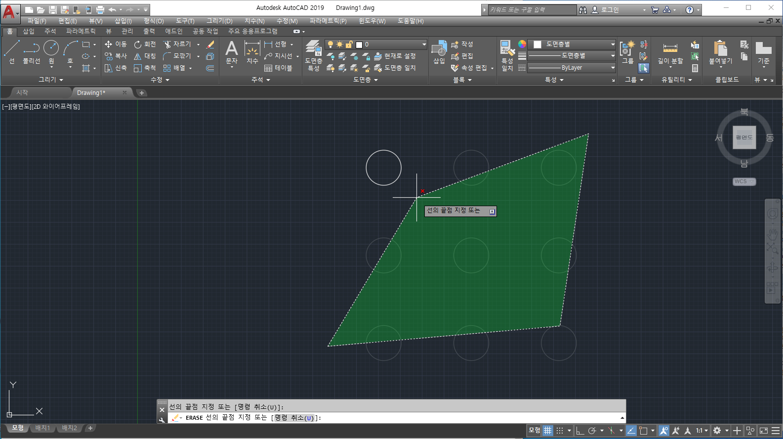Expand the 도면층 (Layers) panel
Image resolution: width=783 pixels, height=439 pixels.
[x=366, y=79]
